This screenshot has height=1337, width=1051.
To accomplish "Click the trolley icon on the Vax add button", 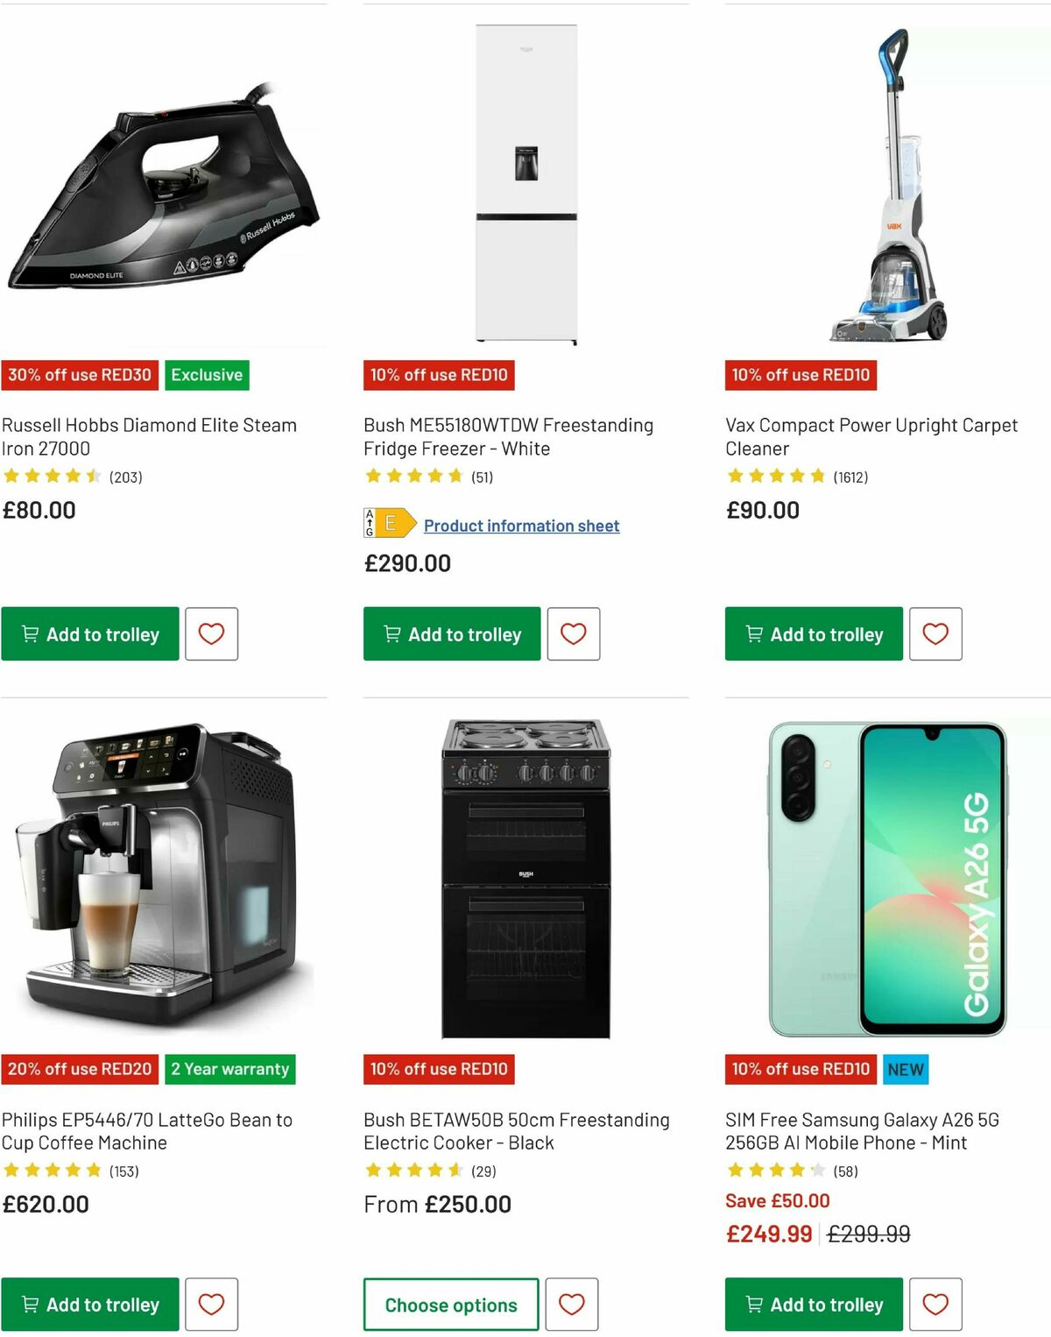I will [753, 633].
